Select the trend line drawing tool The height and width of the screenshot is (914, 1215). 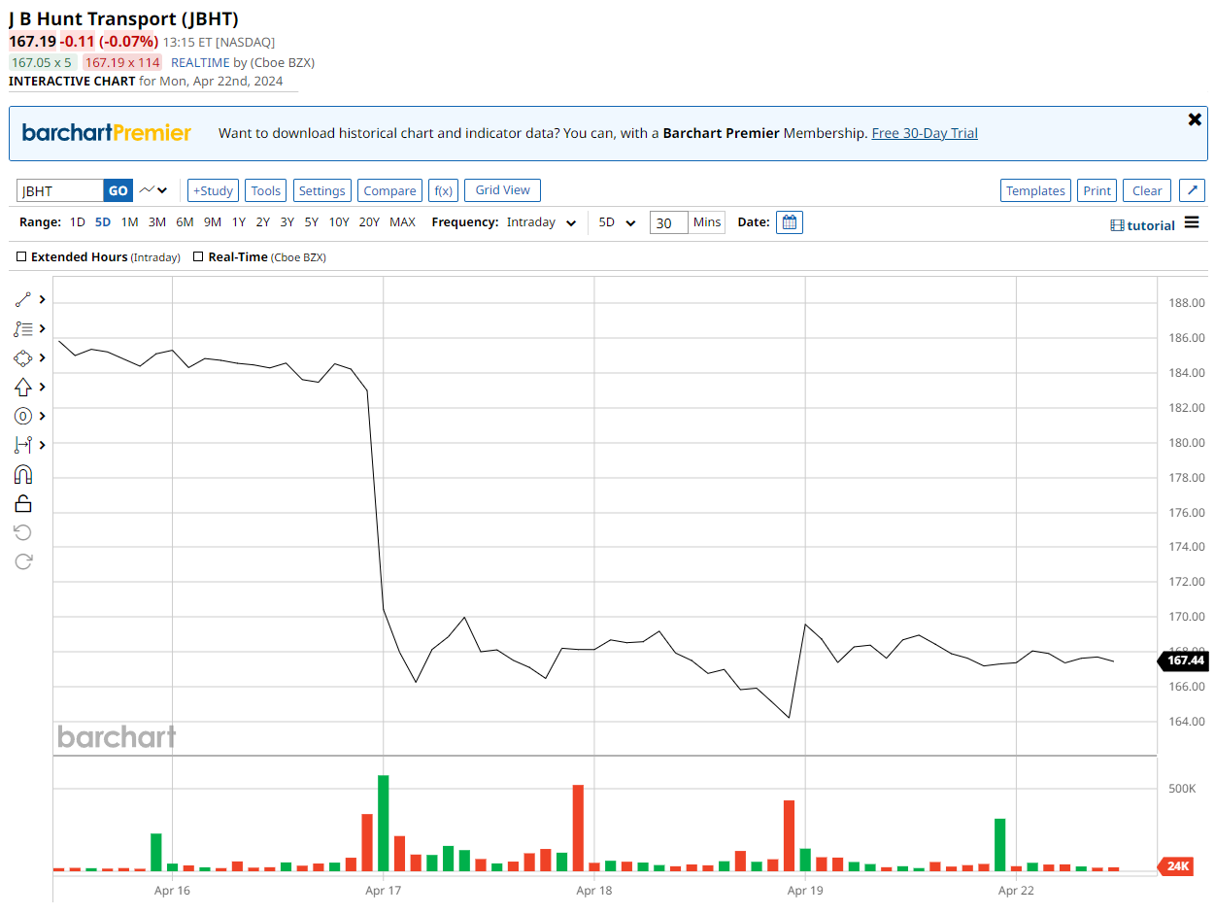click(x=23, y=299)
